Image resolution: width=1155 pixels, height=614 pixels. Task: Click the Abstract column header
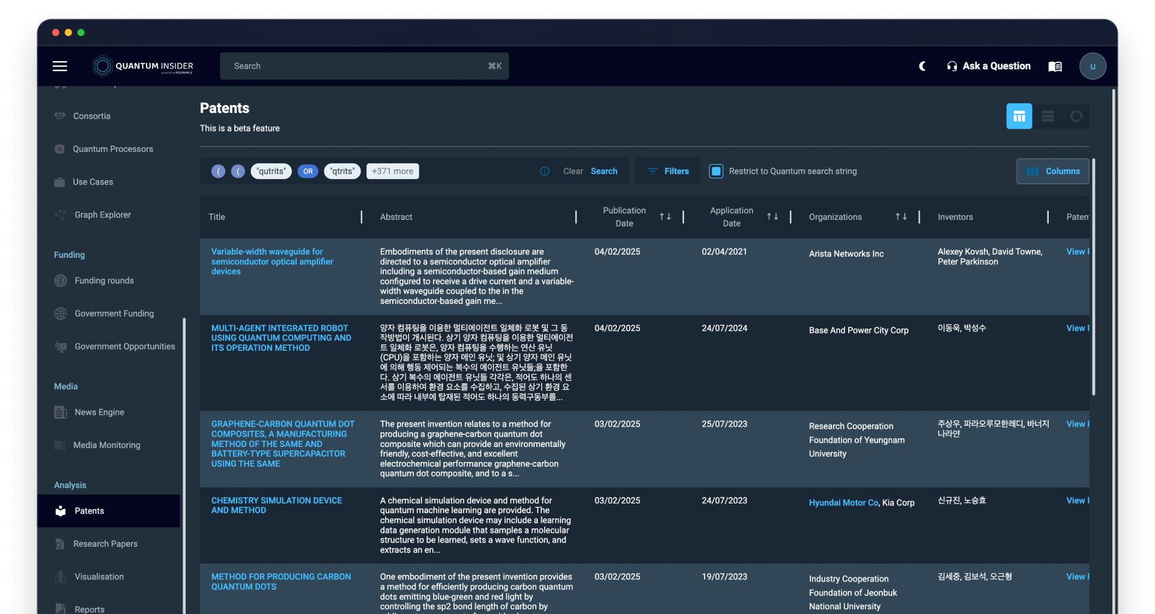click(x=396, y=217)
